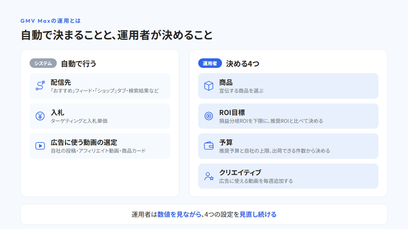This screenshot has height=229, width=408.
Task: Click the 配信先 card title
Action: (61, 83)
